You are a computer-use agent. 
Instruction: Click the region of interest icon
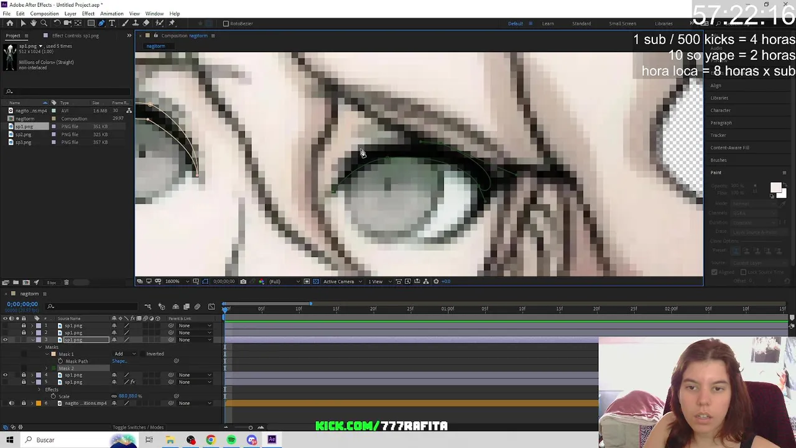[x=307, y=281]
